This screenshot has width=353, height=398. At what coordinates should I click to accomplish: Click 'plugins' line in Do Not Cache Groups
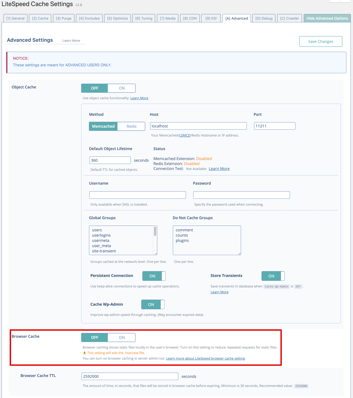point(182,240)
